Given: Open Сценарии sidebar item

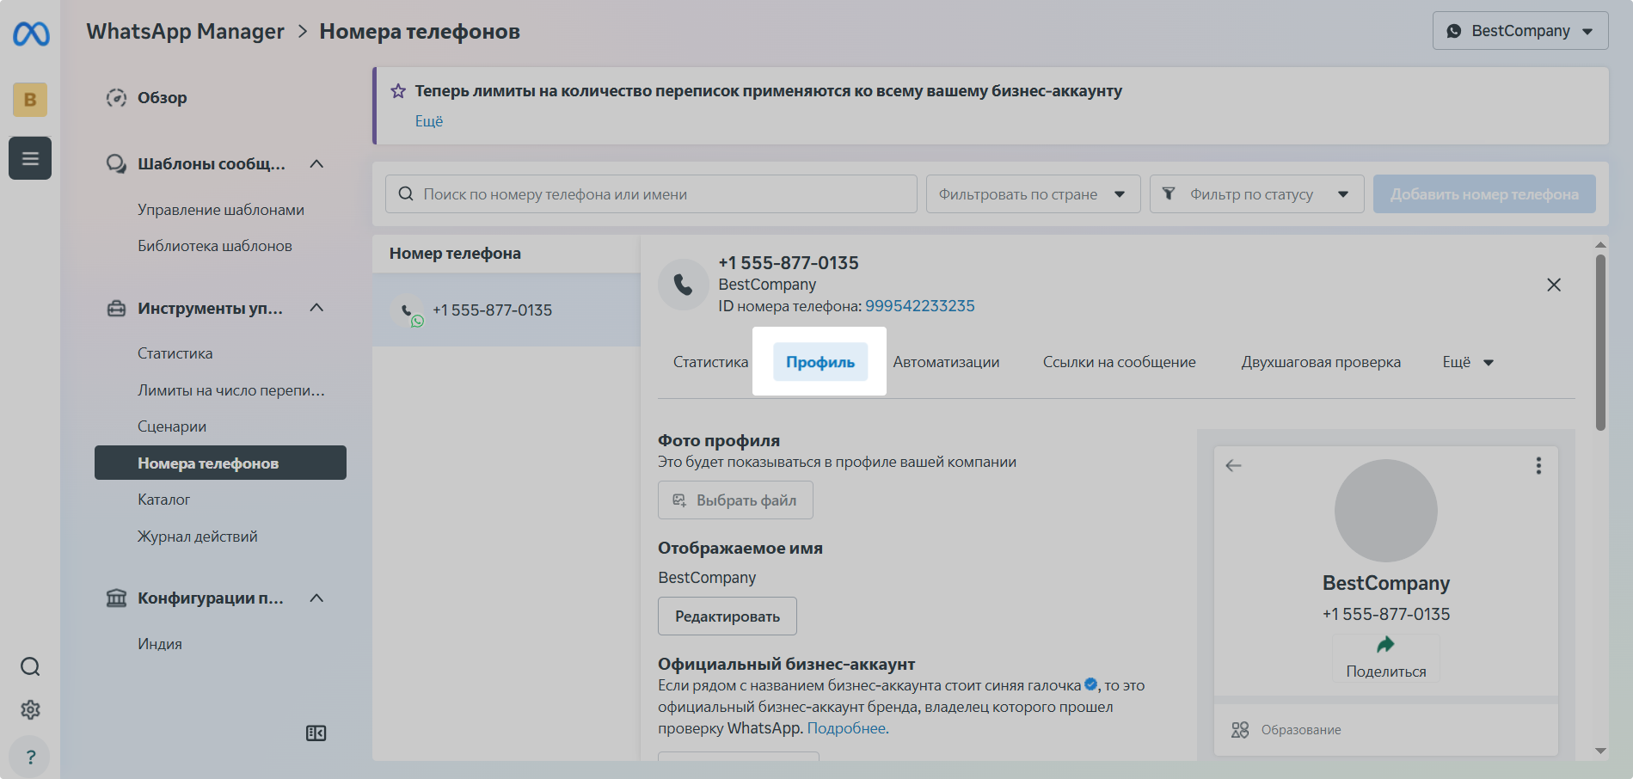Looking at the screenshot, I should coord(172,426).
